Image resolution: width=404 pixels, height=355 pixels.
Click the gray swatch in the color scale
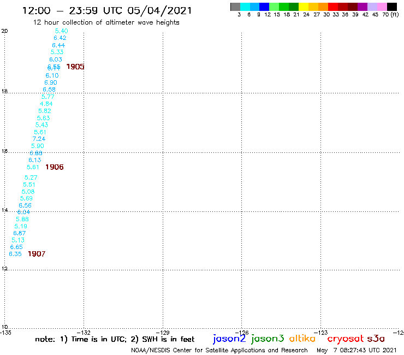pyautogui.click(x=235, y=7)
